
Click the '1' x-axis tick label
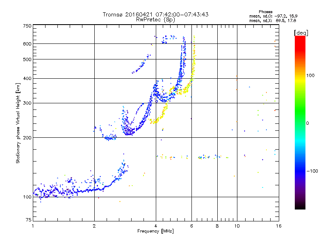pyautogui.click(x=33, y=226)
